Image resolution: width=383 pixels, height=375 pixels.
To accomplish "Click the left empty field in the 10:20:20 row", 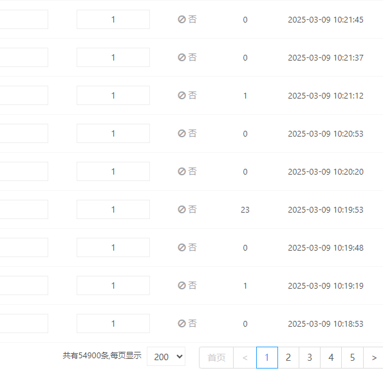I will 24,171.
